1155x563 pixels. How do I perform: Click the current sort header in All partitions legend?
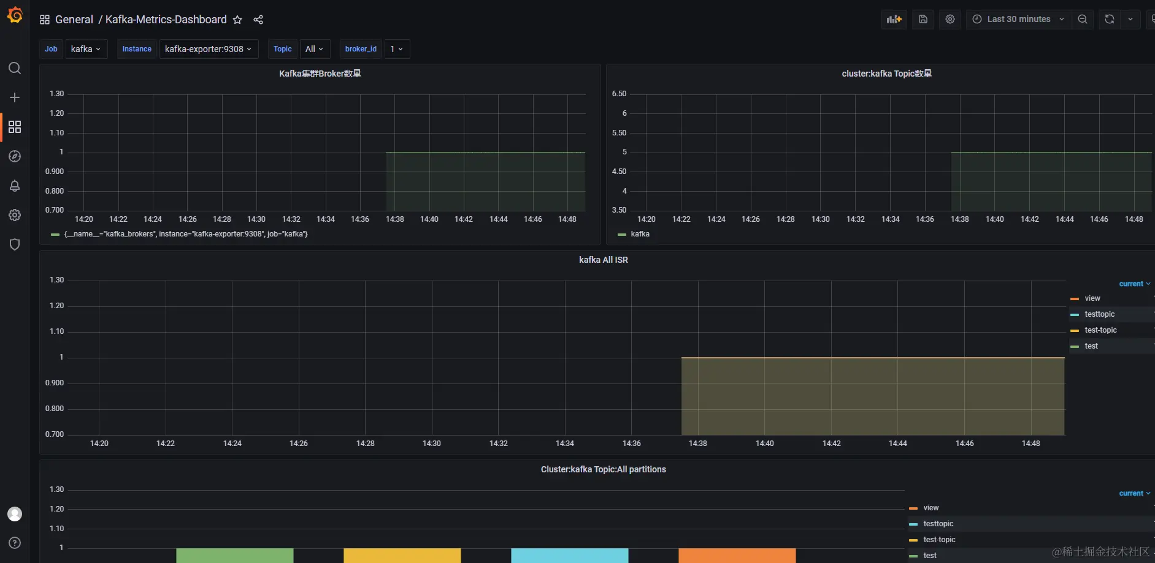pyautogui.click(x=1134, y=493)
